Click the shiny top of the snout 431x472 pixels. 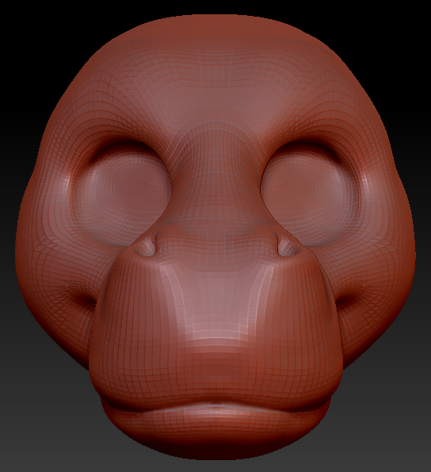coord(215,304)
